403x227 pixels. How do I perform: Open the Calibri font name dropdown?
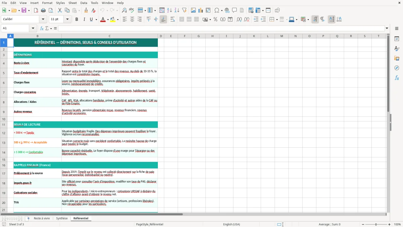click(44, 20)
